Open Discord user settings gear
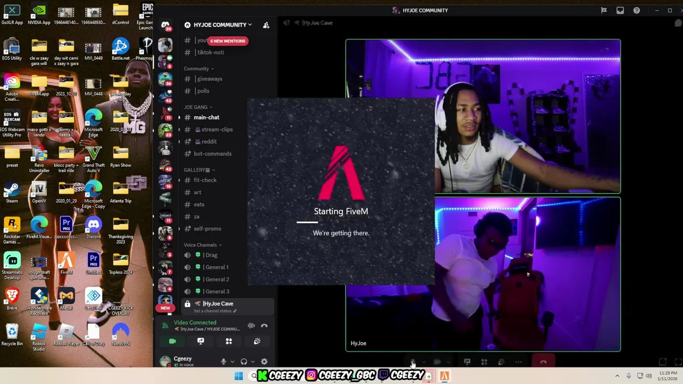This screenshot has width=683, height=384. (264, 362)
